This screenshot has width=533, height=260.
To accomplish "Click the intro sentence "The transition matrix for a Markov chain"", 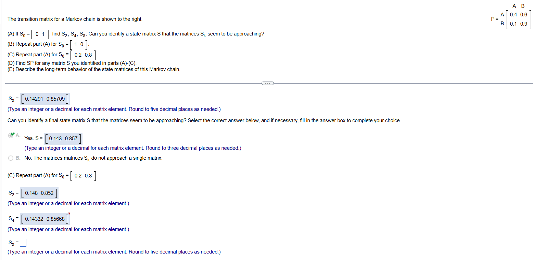I will point(75,19).
